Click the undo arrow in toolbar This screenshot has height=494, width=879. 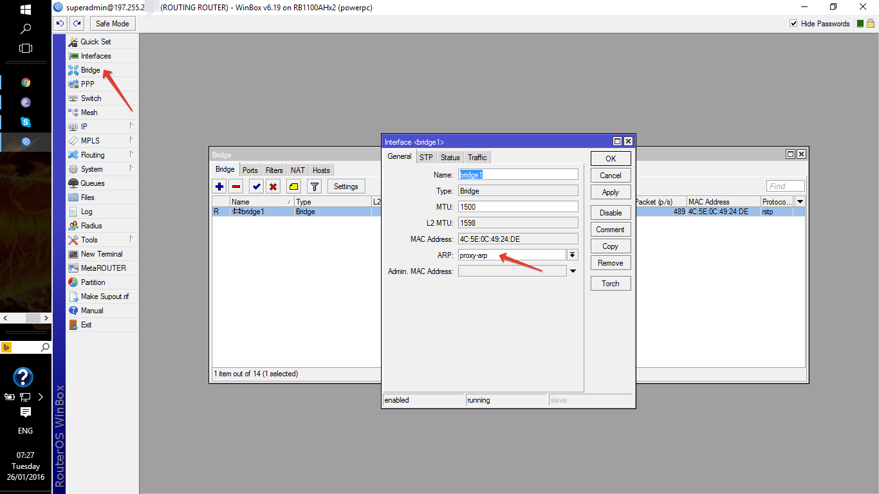click(x=60, y=24)
